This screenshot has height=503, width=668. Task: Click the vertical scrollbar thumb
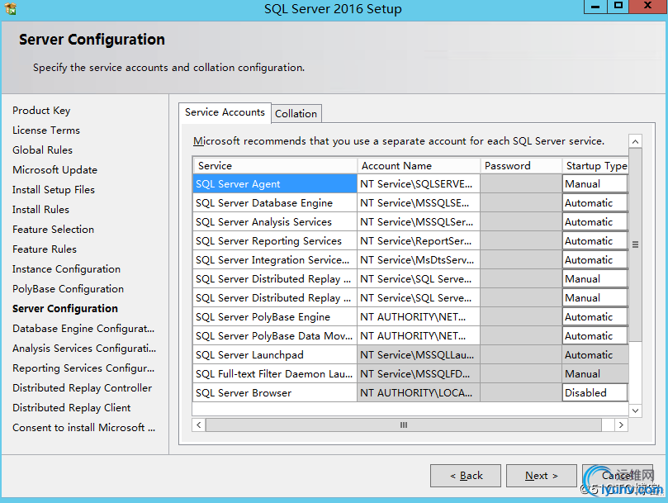(635, 244)
